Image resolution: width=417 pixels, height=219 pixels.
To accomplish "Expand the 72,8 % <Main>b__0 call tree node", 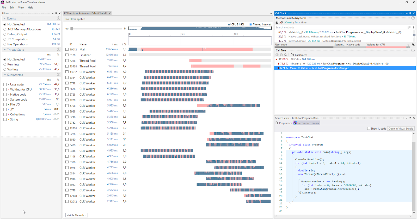I will click(279, 64).
